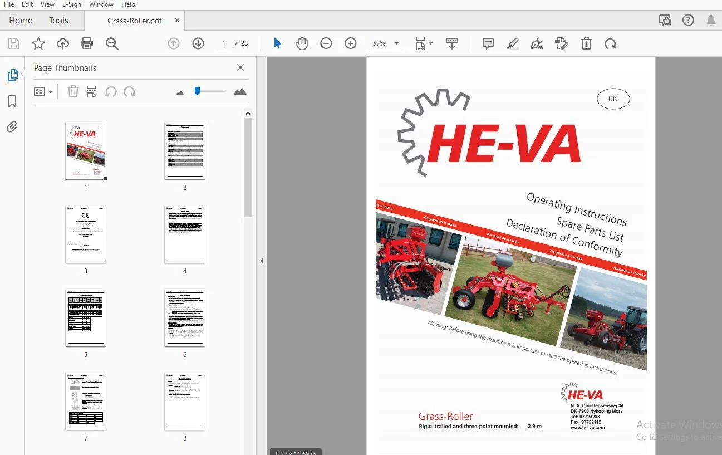Select page 1 thumbnail
Screen dimensions: 722x455
pos(86,151)
